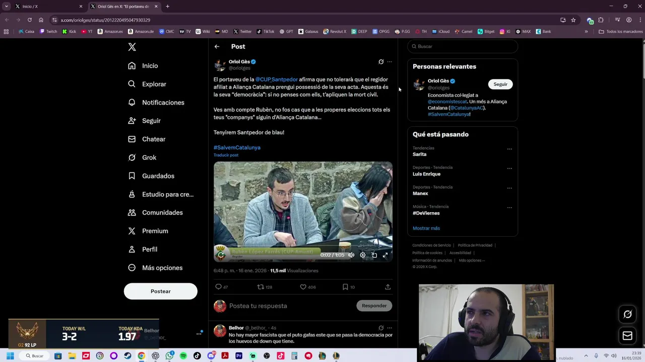Open the floating messages envelope button
Screen dimensions: 645x362
(x=627, y=336)
